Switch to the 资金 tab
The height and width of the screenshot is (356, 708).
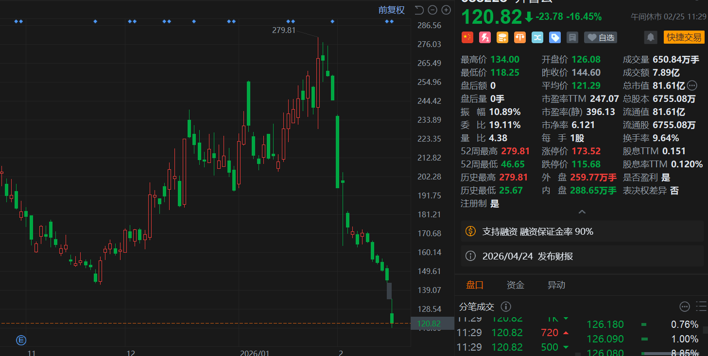point(515,285)
